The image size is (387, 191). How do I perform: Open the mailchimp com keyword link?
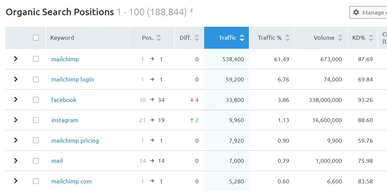(72, 181)
